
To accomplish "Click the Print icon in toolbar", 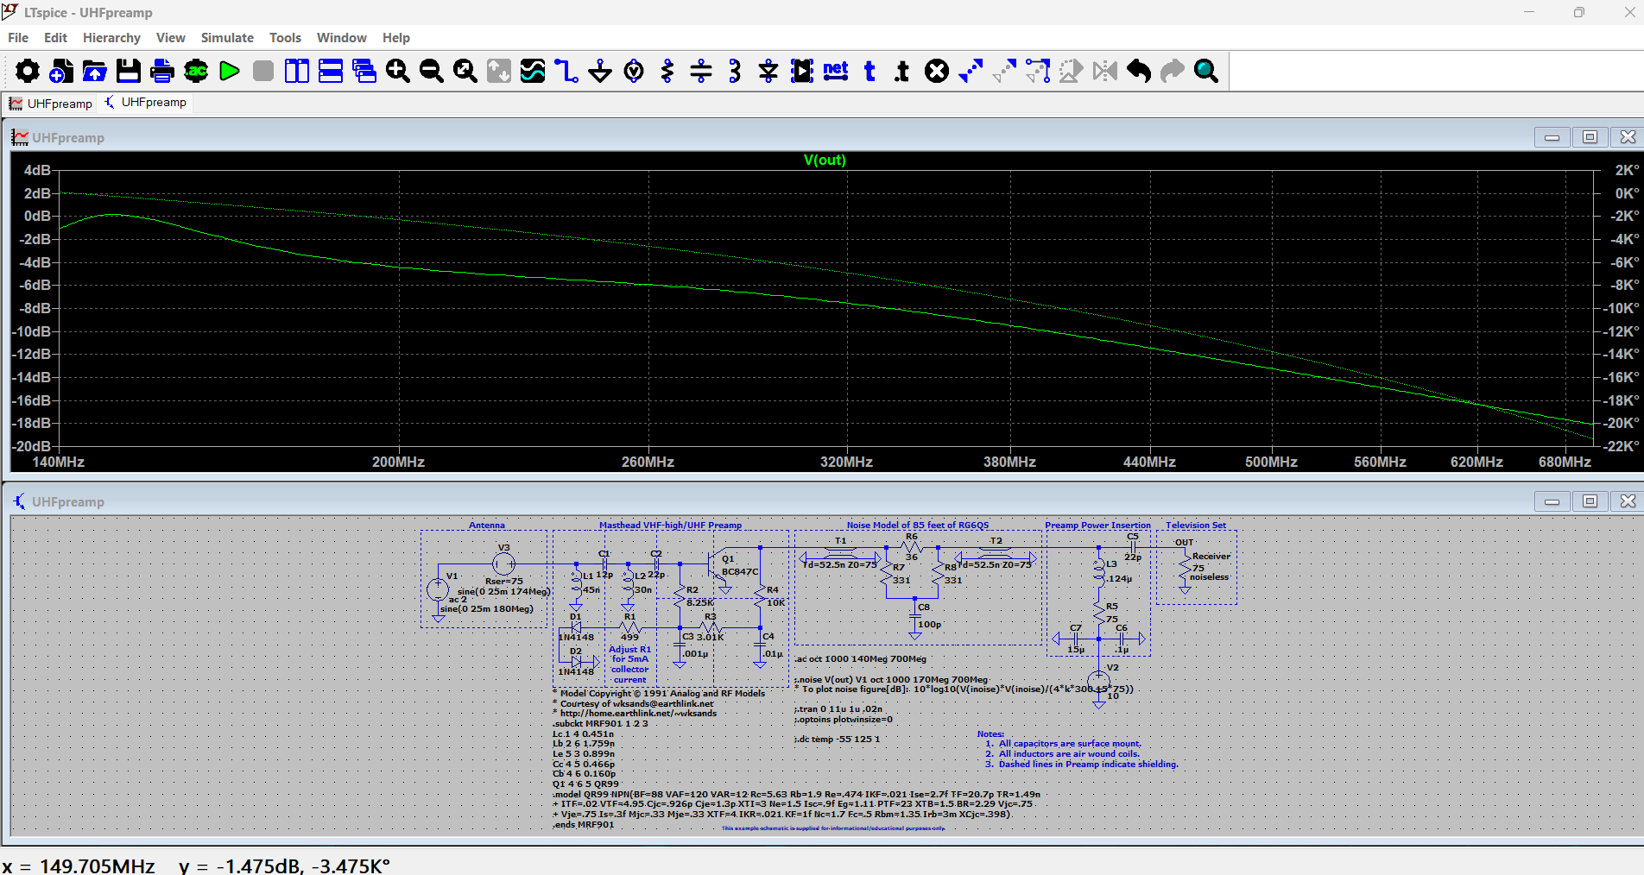I will [162, 71].
